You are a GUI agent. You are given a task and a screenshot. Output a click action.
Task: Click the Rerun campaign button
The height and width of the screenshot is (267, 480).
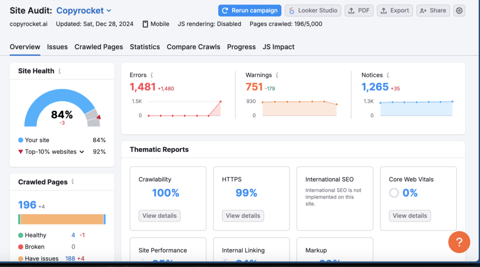tap(249, 11)
